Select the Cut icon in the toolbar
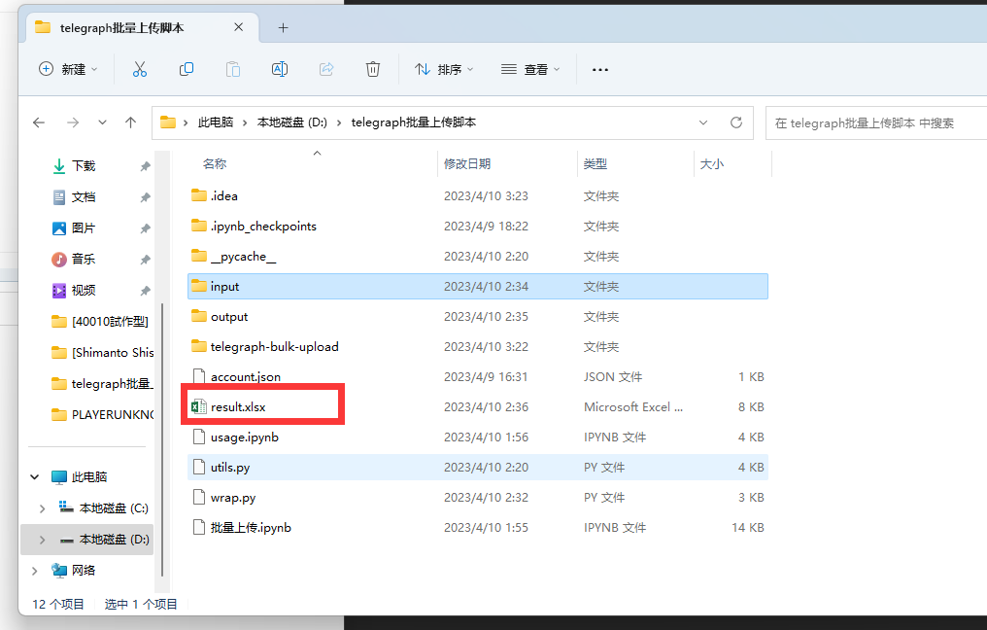The width and height of the screenshot is (987, 630). (x=139, y=69)
